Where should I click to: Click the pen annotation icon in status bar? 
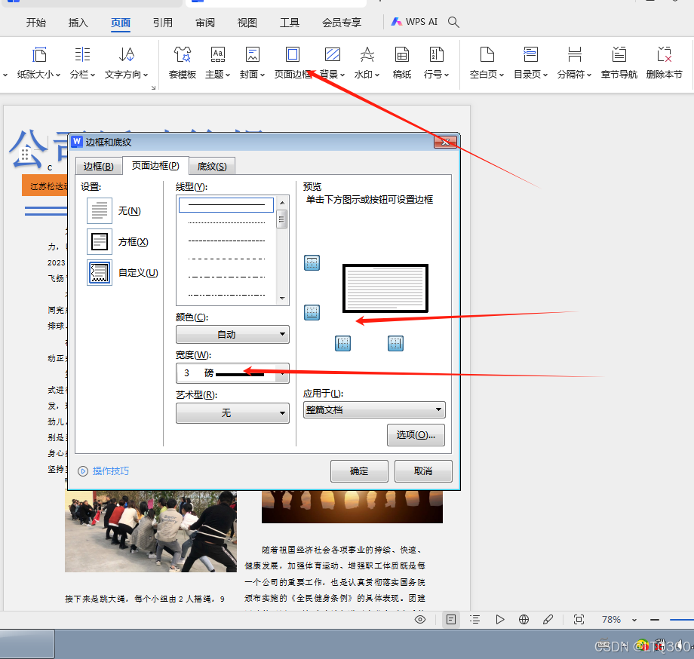[x=548, y=620]
